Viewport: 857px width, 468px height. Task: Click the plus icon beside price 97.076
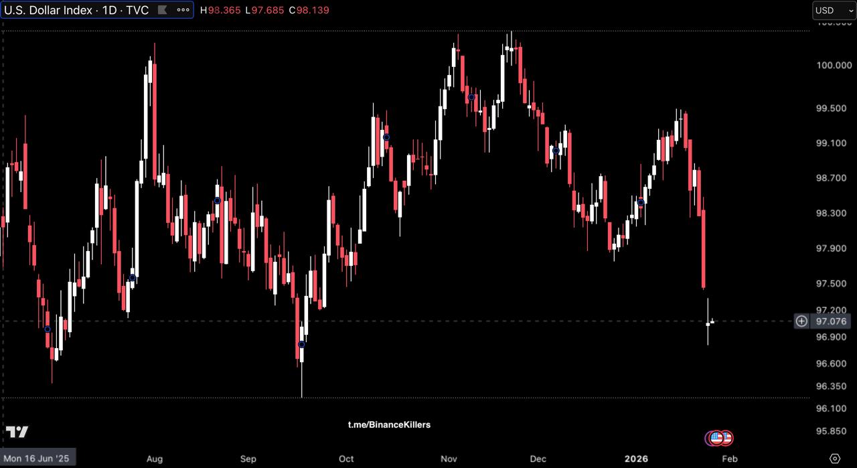[801, 321]
